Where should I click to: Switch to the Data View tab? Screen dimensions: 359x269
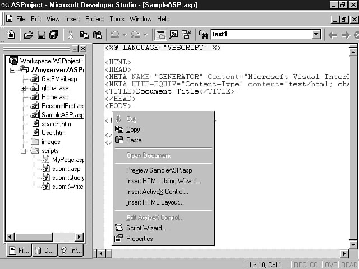[45, 251]
